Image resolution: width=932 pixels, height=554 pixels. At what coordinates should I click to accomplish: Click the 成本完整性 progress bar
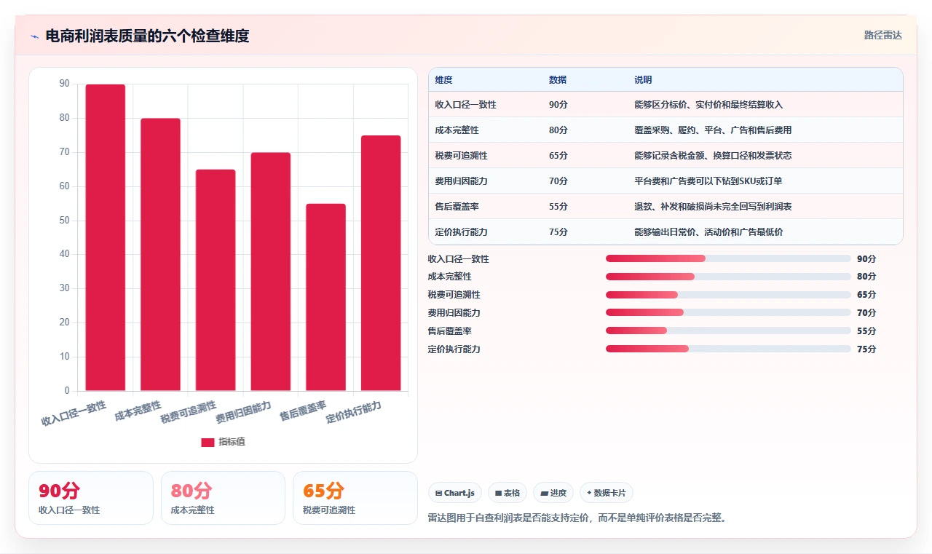(x=728, y=277)
